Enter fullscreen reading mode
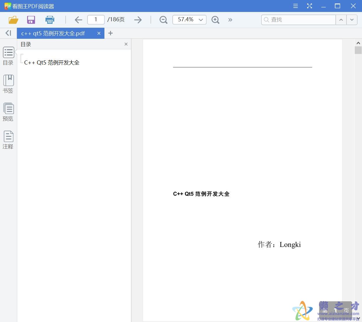The width and height of the screenshot is (362, 322). 309,6
